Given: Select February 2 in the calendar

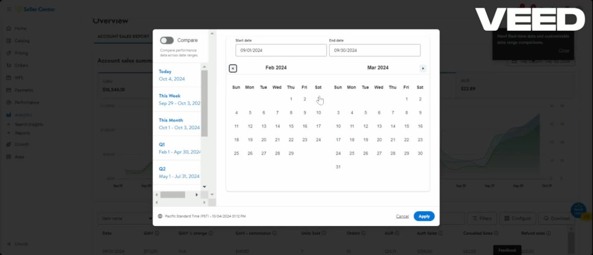Looking at the screenshot, I should 304,99.
